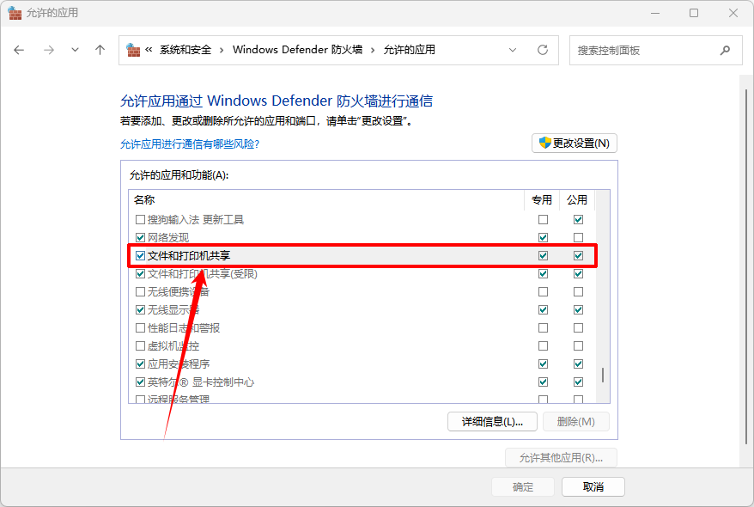Click the firewall icon in address bar
The image size is (754, 507).
coord(133,50)
